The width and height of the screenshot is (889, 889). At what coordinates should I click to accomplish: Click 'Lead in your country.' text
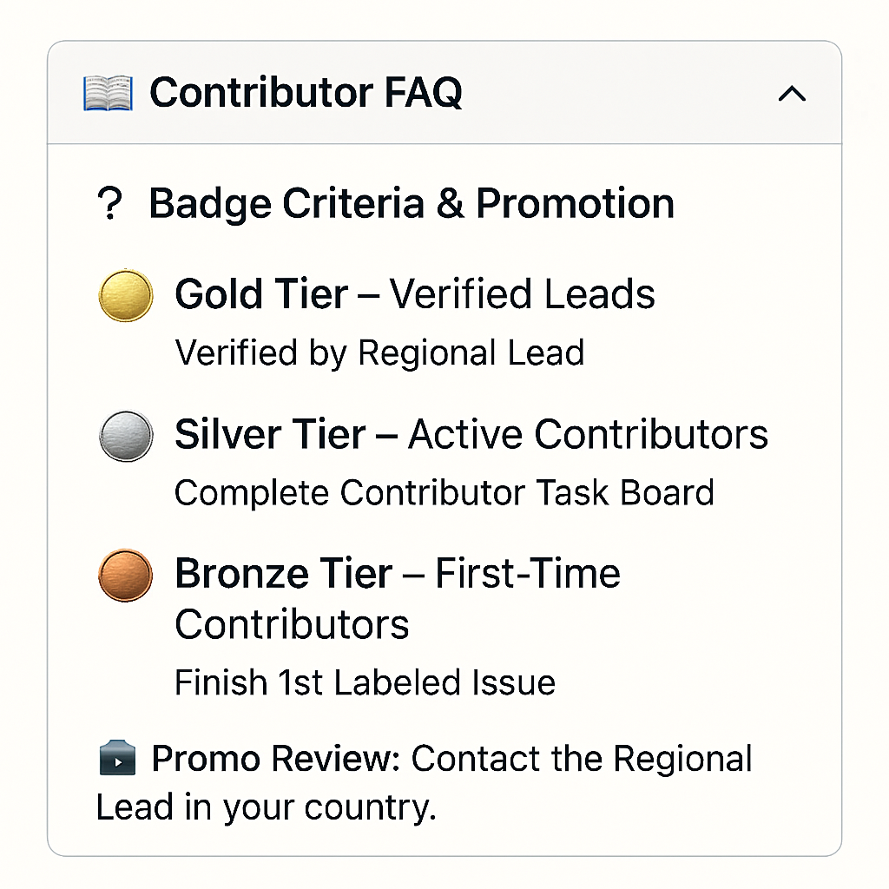point(265,808)
